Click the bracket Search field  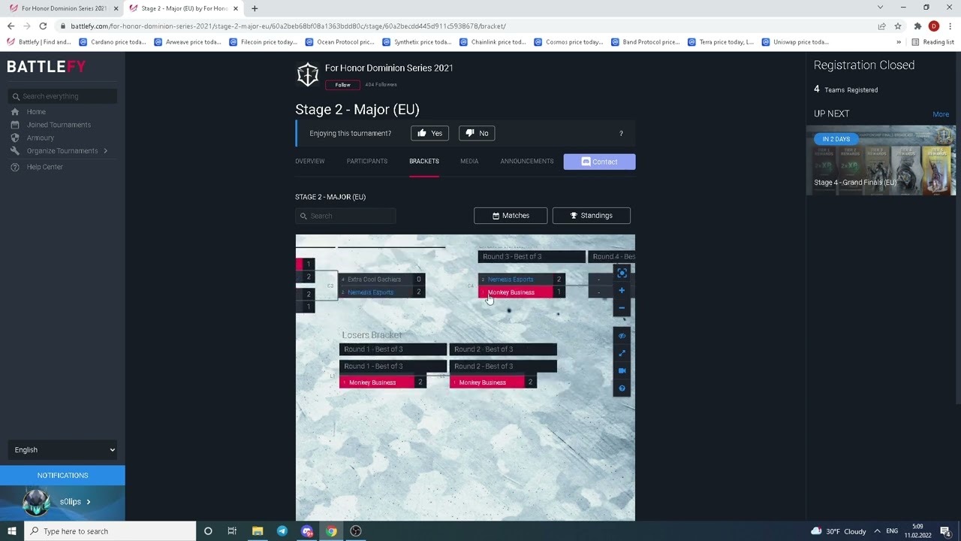[x=345, y=216]
